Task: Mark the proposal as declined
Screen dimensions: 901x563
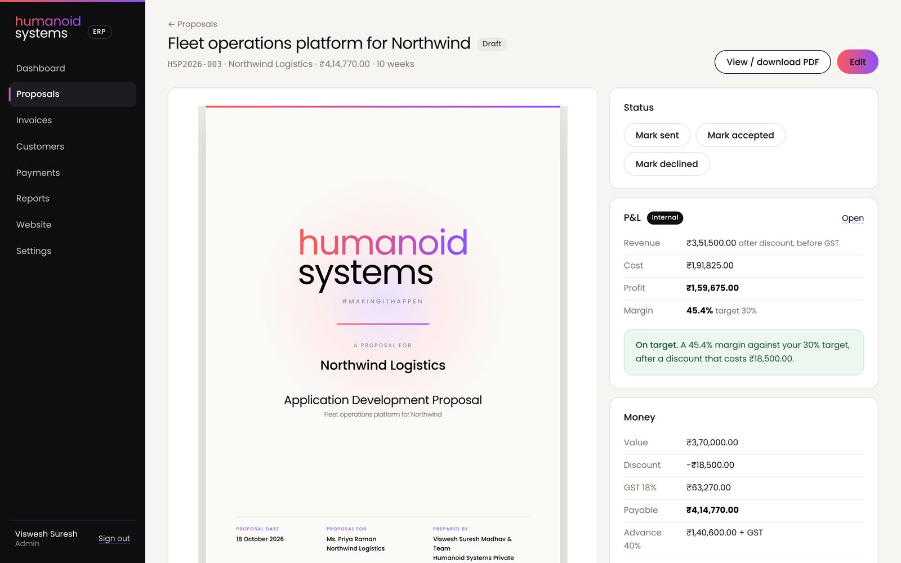Action: [x=667, y=164]
